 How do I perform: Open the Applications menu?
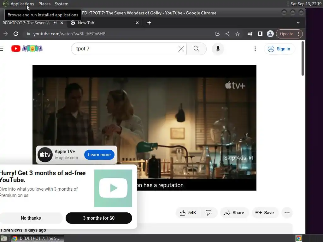coord(22,4)
